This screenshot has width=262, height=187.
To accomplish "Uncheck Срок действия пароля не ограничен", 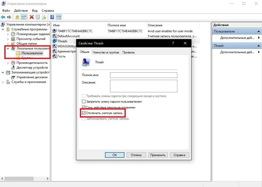I will coord(84,107).
